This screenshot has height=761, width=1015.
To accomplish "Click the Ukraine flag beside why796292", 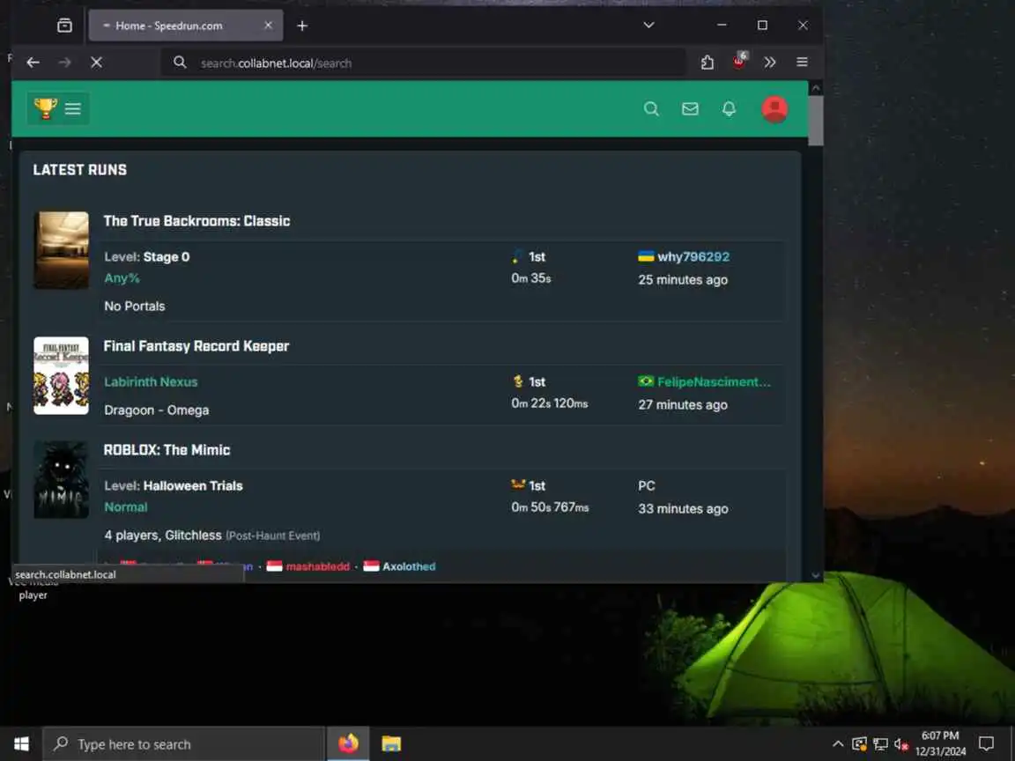I will (x=646, y=256).
